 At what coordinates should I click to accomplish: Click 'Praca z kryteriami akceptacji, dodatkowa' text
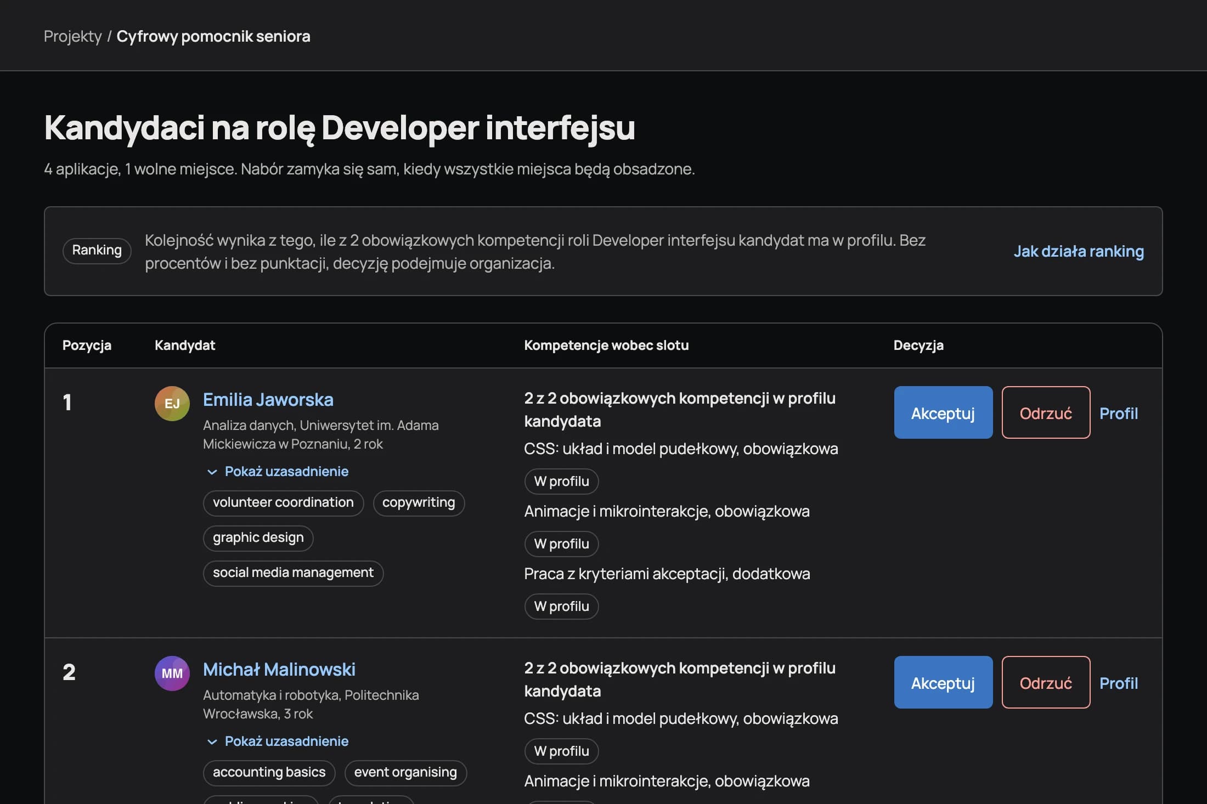[667, 574]
